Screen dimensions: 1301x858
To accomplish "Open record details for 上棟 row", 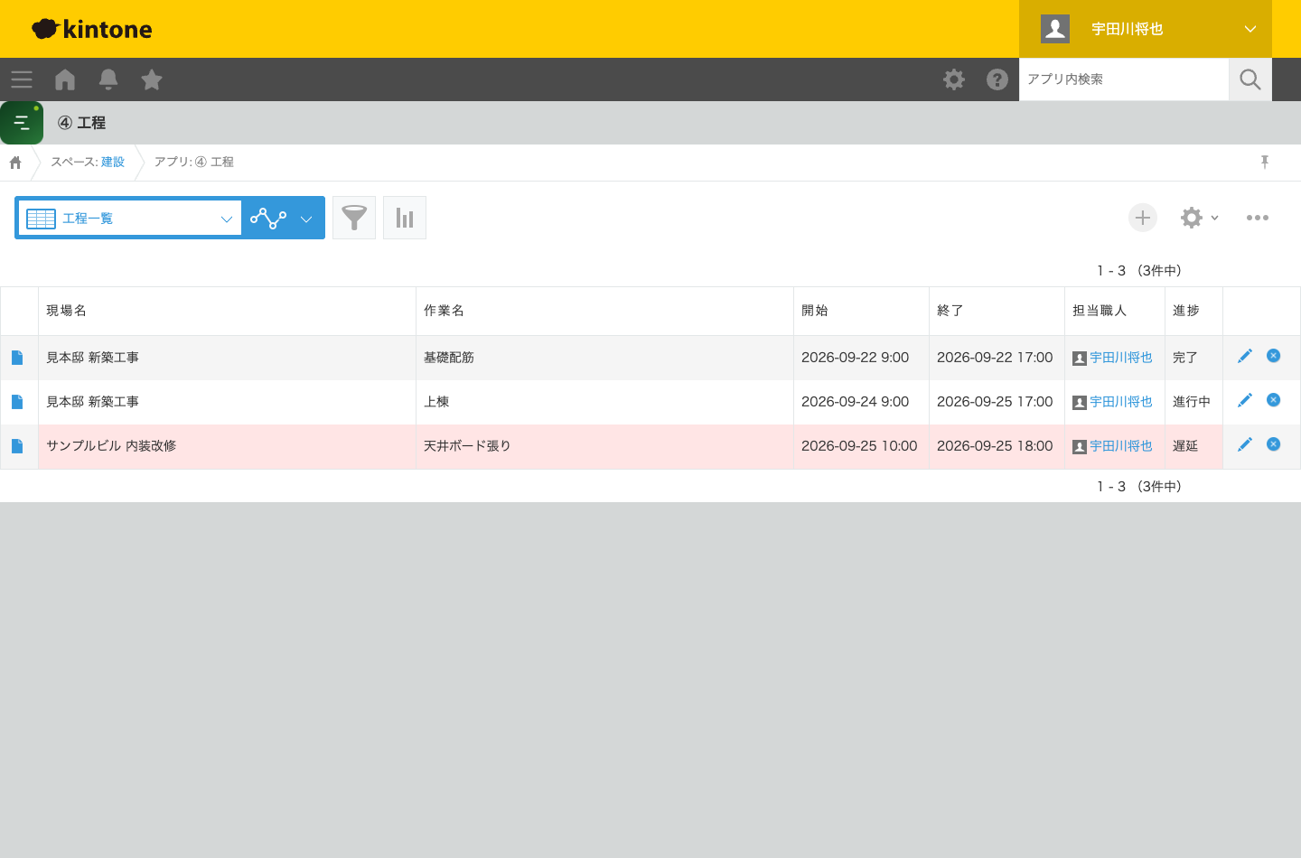I will [x=17, y=402].
